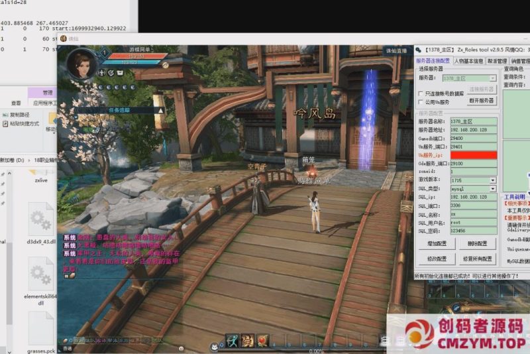Viewport: 530px width, 354px height.
Task: Select the grasses.pck file icon
Action: coord(41,329)
